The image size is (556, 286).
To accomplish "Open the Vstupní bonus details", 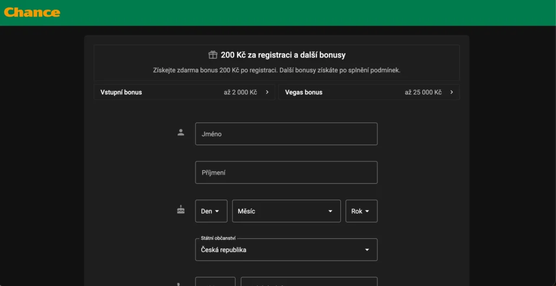I will coord(185,92).
